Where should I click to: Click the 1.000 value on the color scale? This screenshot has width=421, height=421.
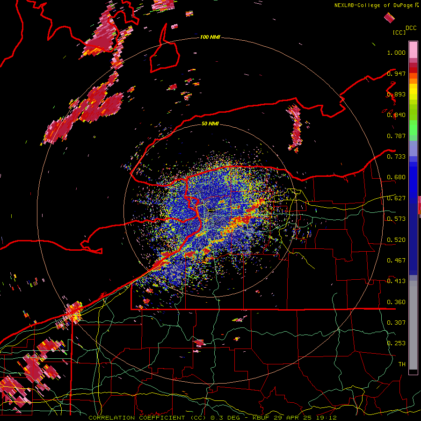396,52
